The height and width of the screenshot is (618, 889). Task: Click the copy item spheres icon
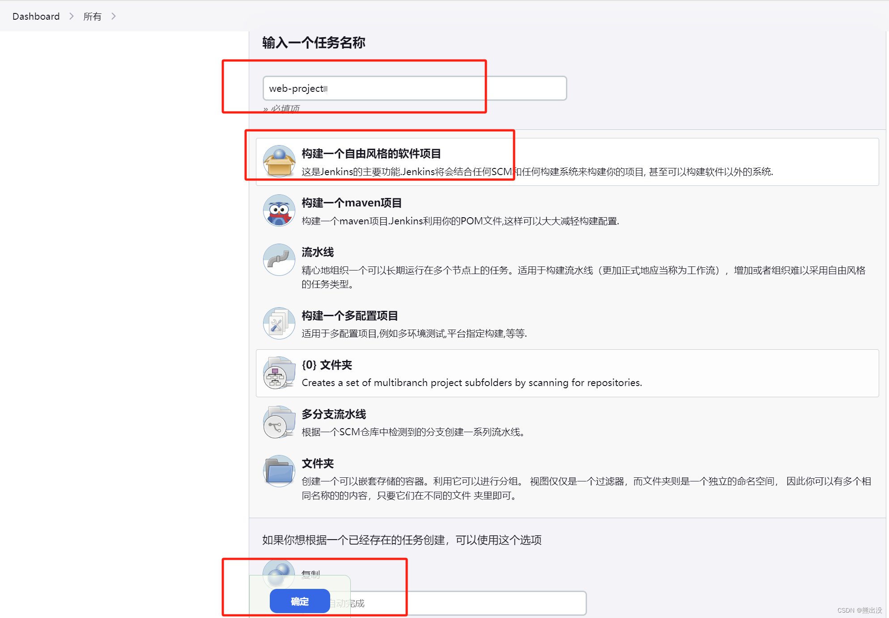pyautogui.click(x=279, y=574)
